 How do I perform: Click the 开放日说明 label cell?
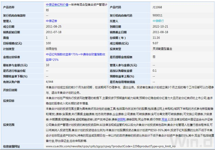tap(22, 90)
